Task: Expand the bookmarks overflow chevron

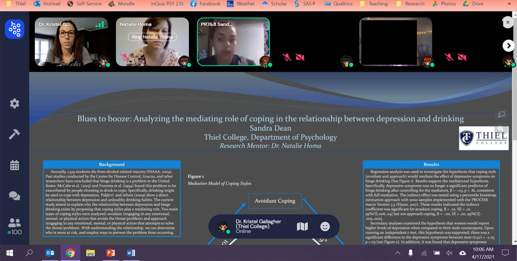Action: (509, 4)
